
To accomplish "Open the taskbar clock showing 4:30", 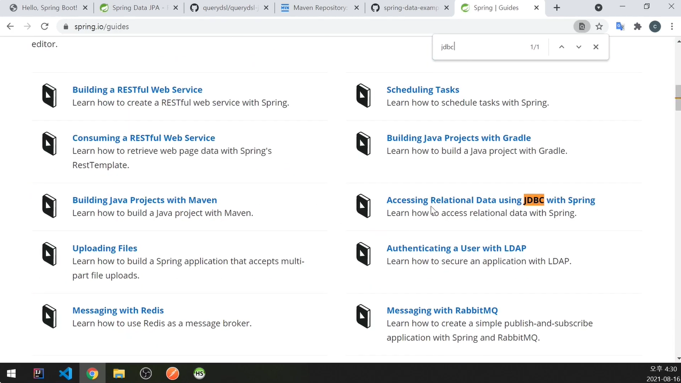I will (663, 373).
